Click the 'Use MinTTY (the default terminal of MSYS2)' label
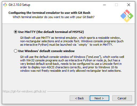The height and width of the screenshot is (106, 137). pos(51,32)
